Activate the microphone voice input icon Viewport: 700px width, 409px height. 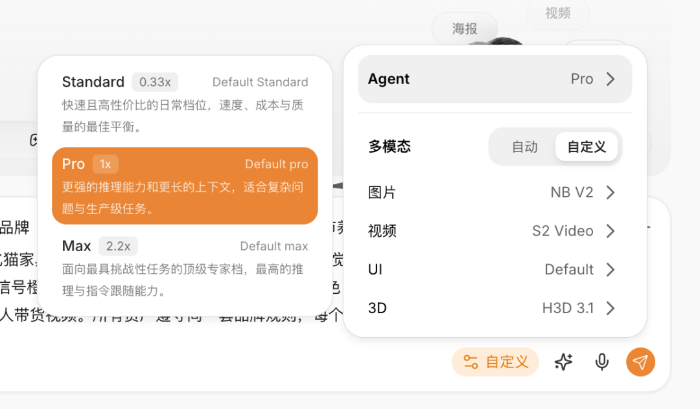[601, 362]
